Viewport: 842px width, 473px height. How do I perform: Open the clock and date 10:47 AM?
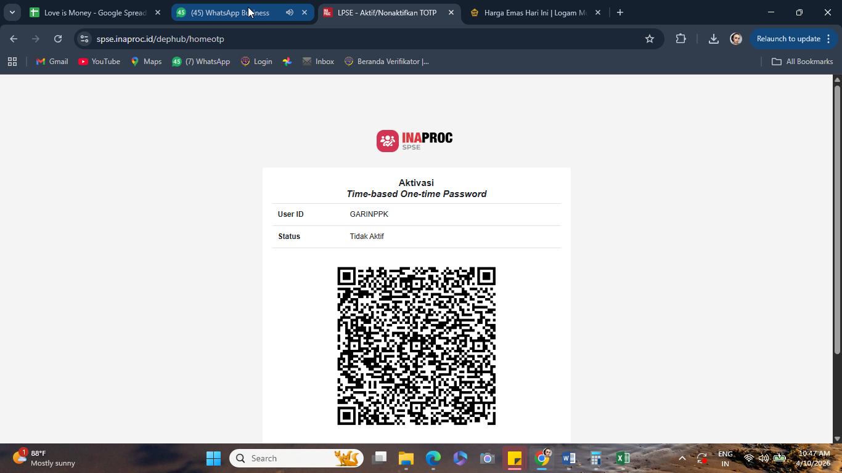click(814, 458)
